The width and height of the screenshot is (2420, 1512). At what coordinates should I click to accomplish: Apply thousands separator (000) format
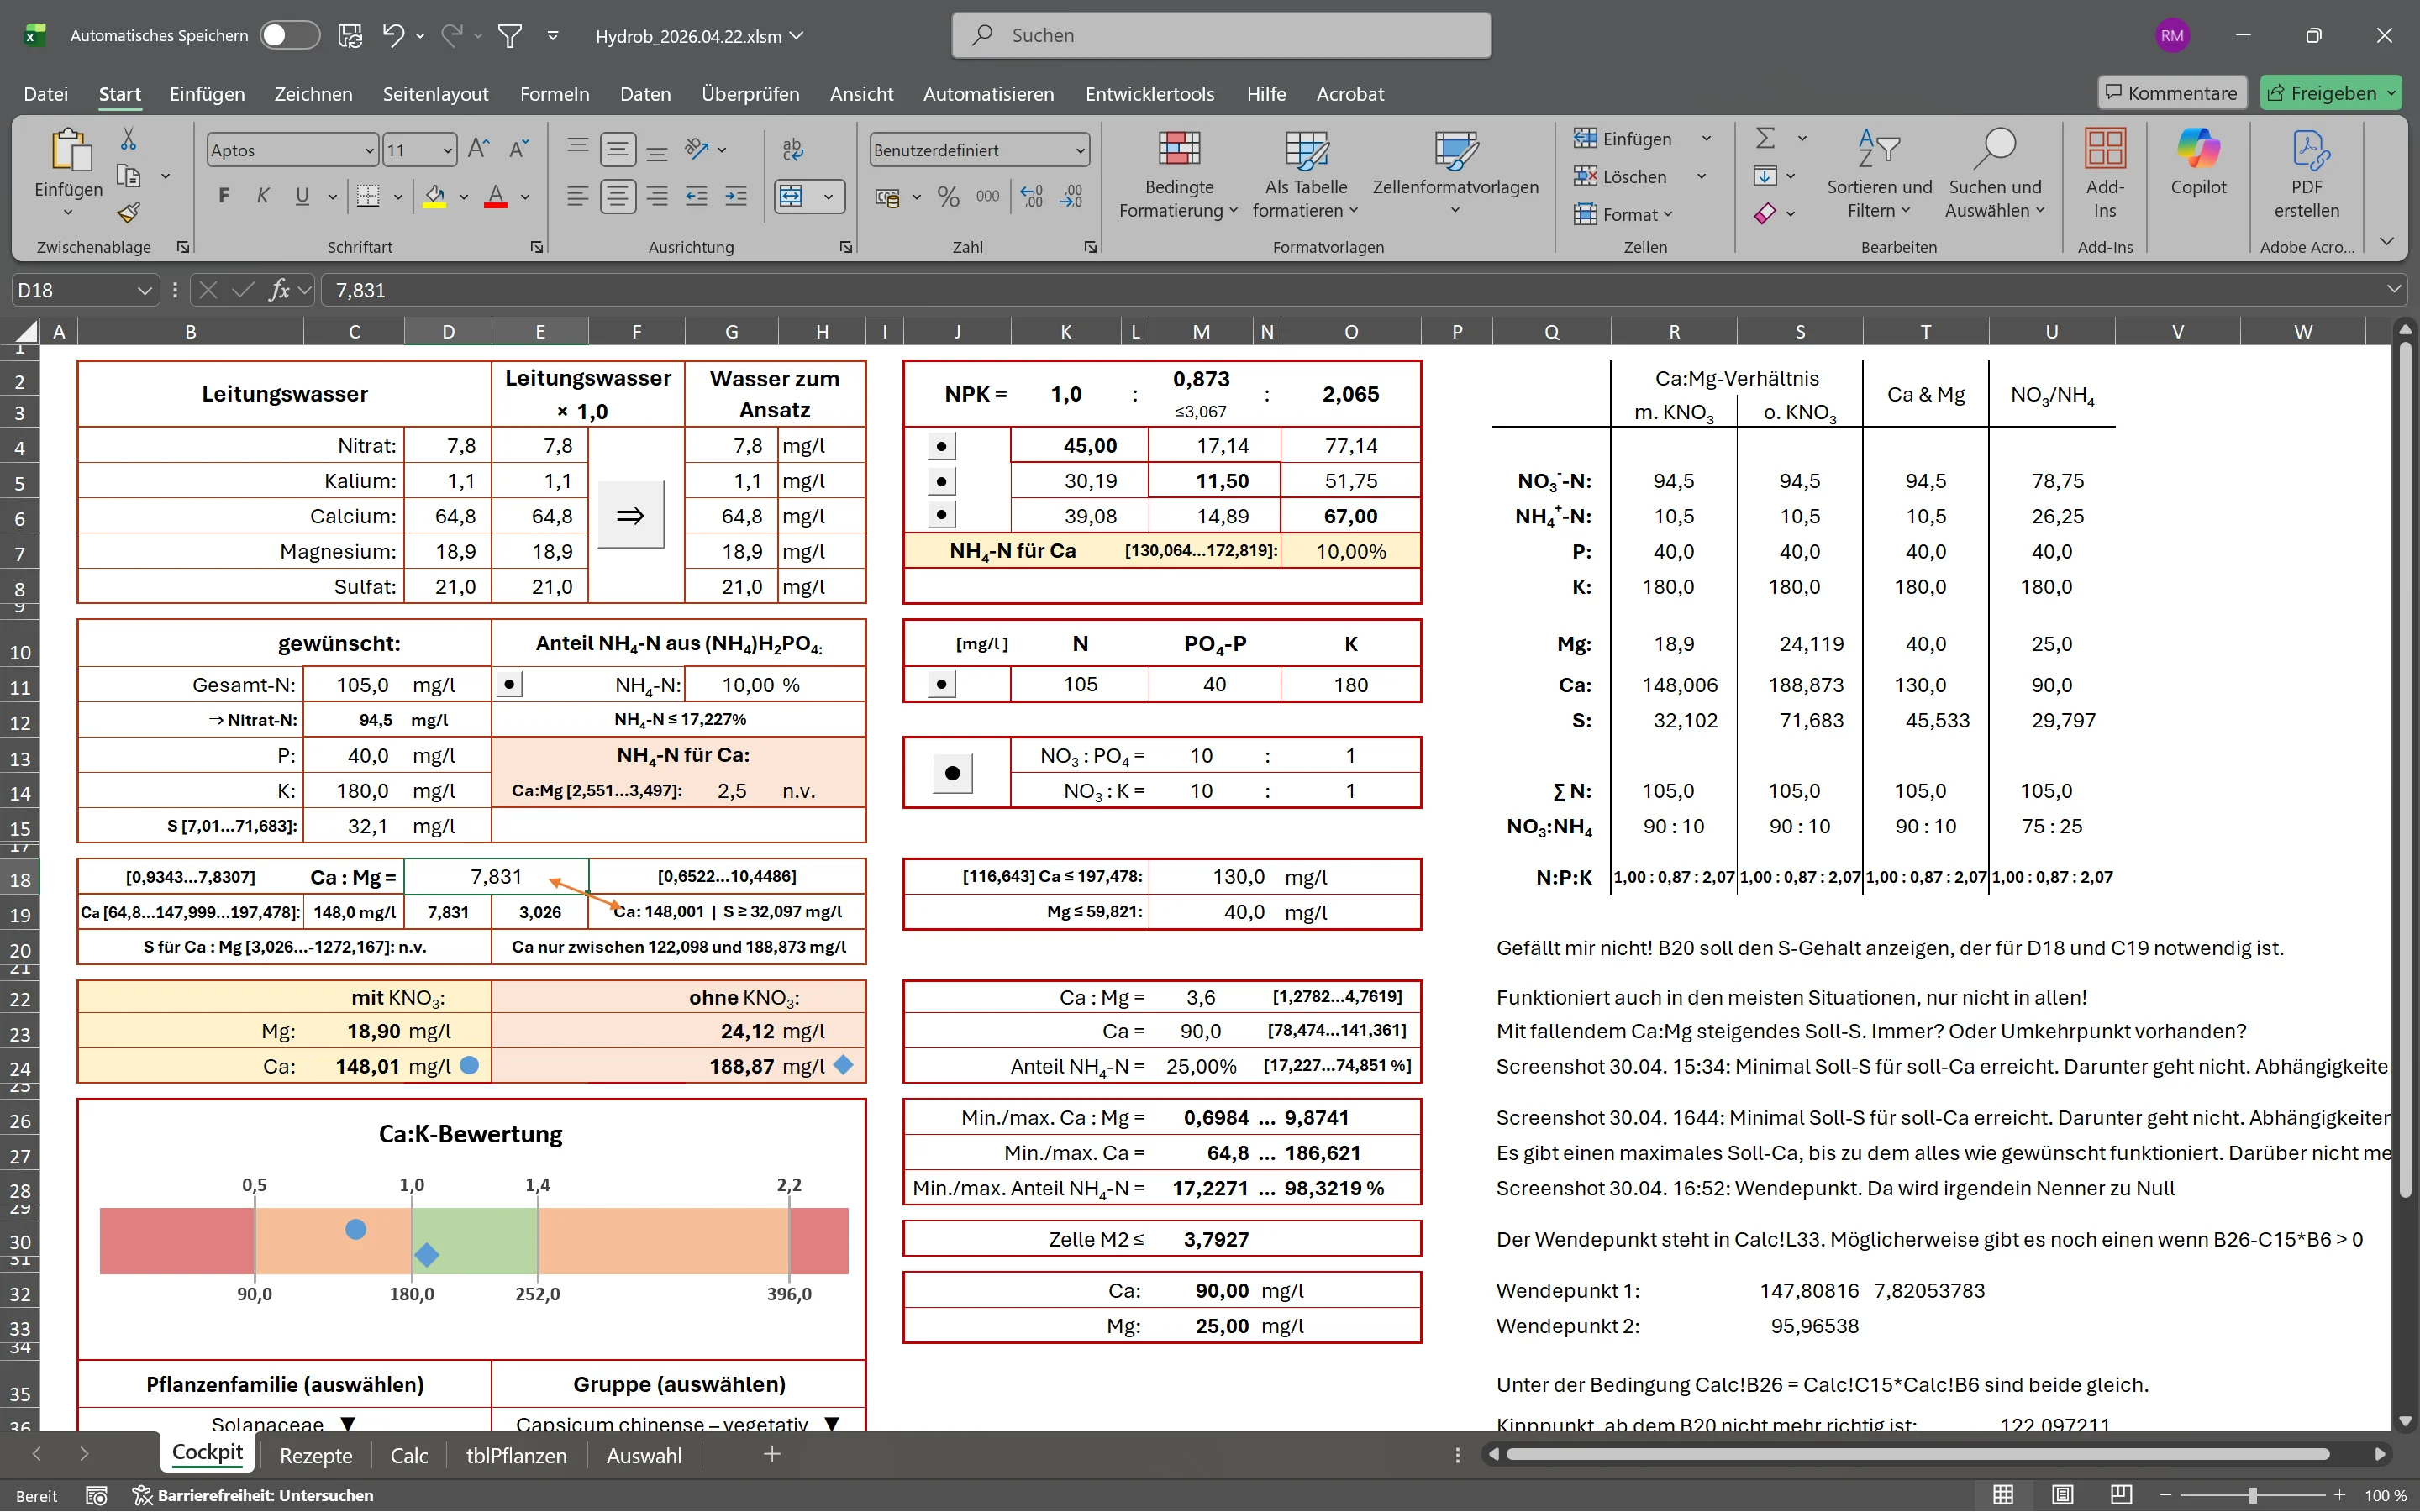tap(988, 197)
